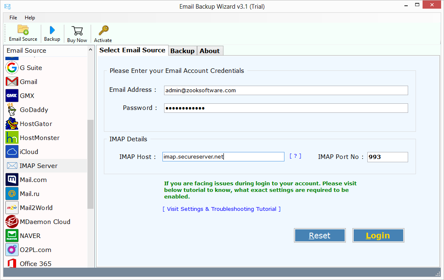This screenshot has width=444, height=280.
Task: Click the IMAP Port No field
Action: 388,157
